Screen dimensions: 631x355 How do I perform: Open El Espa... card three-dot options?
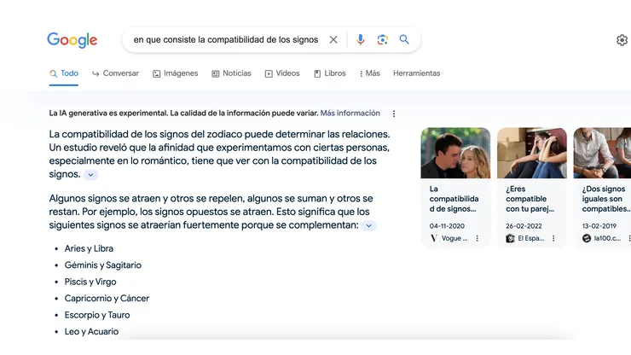[x=553, y=239]
